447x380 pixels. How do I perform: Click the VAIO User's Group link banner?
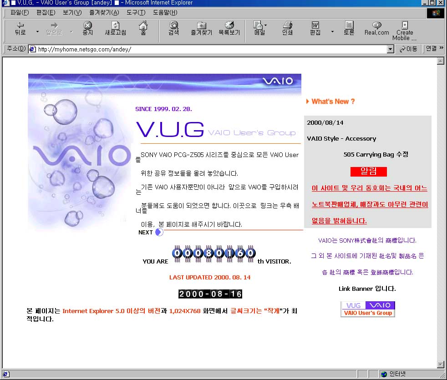tap(367, 309)
